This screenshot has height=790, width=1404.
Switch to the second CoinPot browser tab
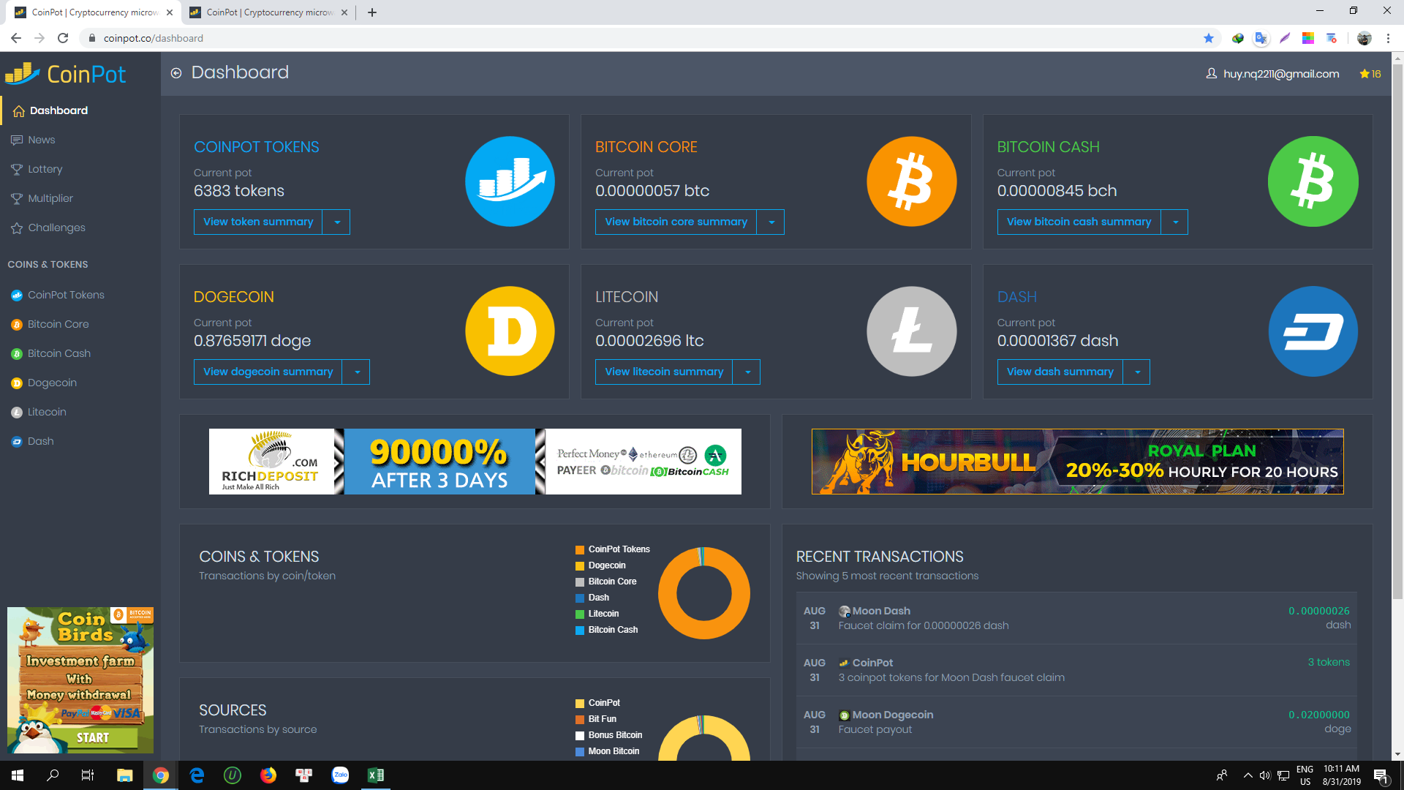pos(267,12)
